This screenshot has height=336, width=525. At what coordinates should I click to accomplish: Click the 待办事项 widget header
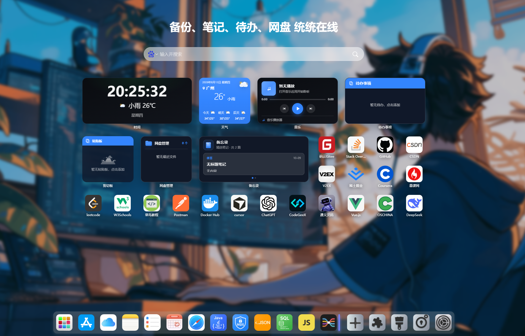pos(385,83)
